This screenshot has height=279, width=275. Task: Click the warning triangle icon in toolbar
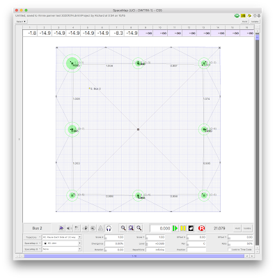(101, 228)
